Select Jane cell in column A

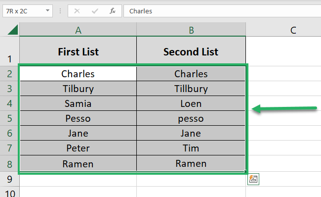78,133
